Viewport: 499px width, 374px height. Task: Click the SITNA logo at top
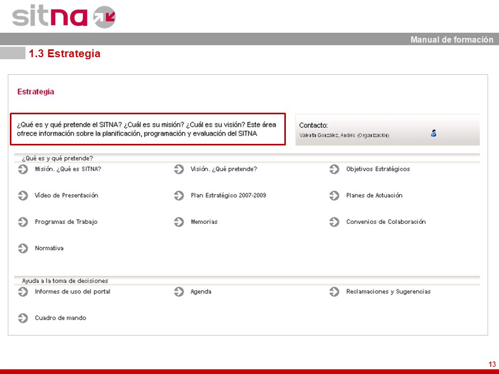pos(63,16)
